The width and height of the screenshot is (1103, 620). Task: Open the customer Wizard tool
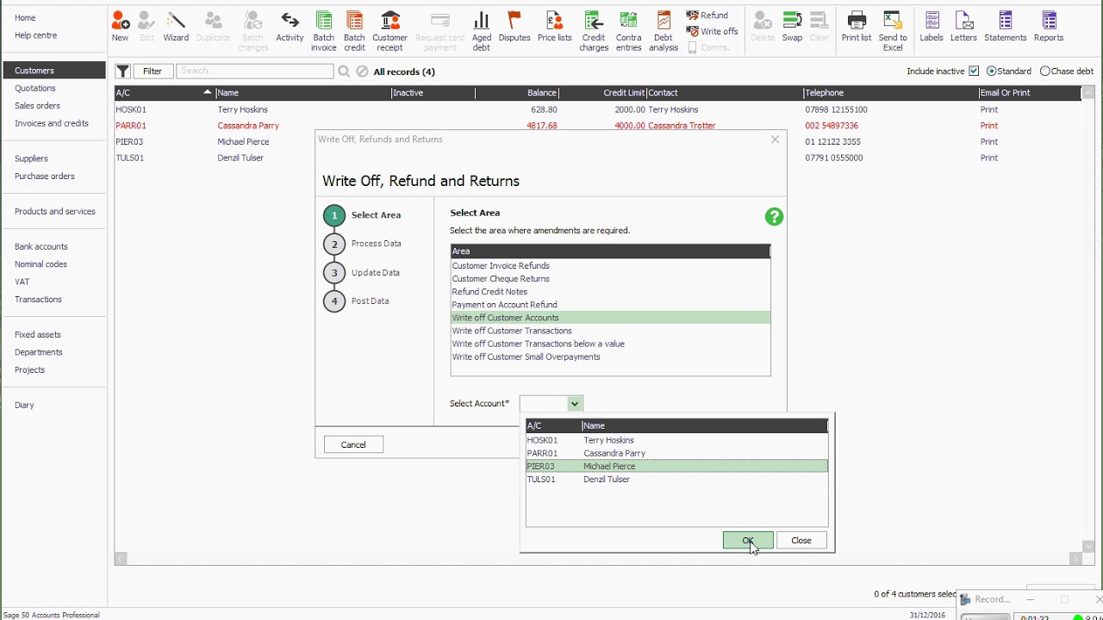tap(176, 27)
